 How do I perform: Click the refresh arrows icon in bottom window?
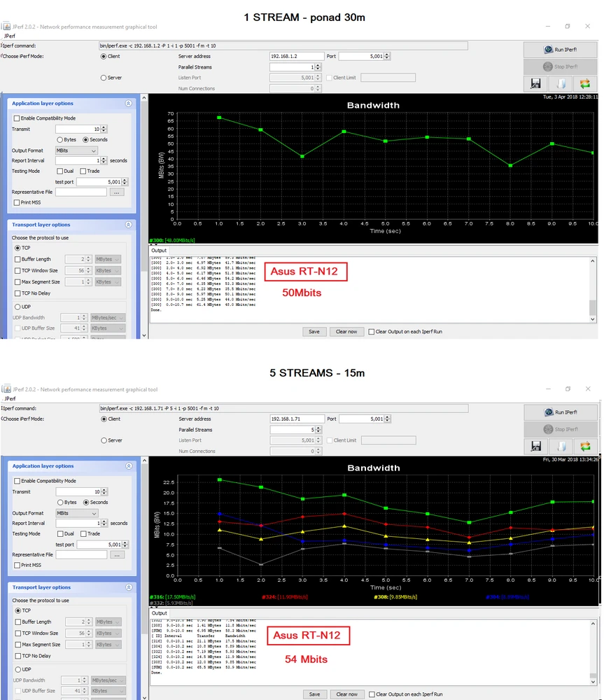(x=586, y=446)
